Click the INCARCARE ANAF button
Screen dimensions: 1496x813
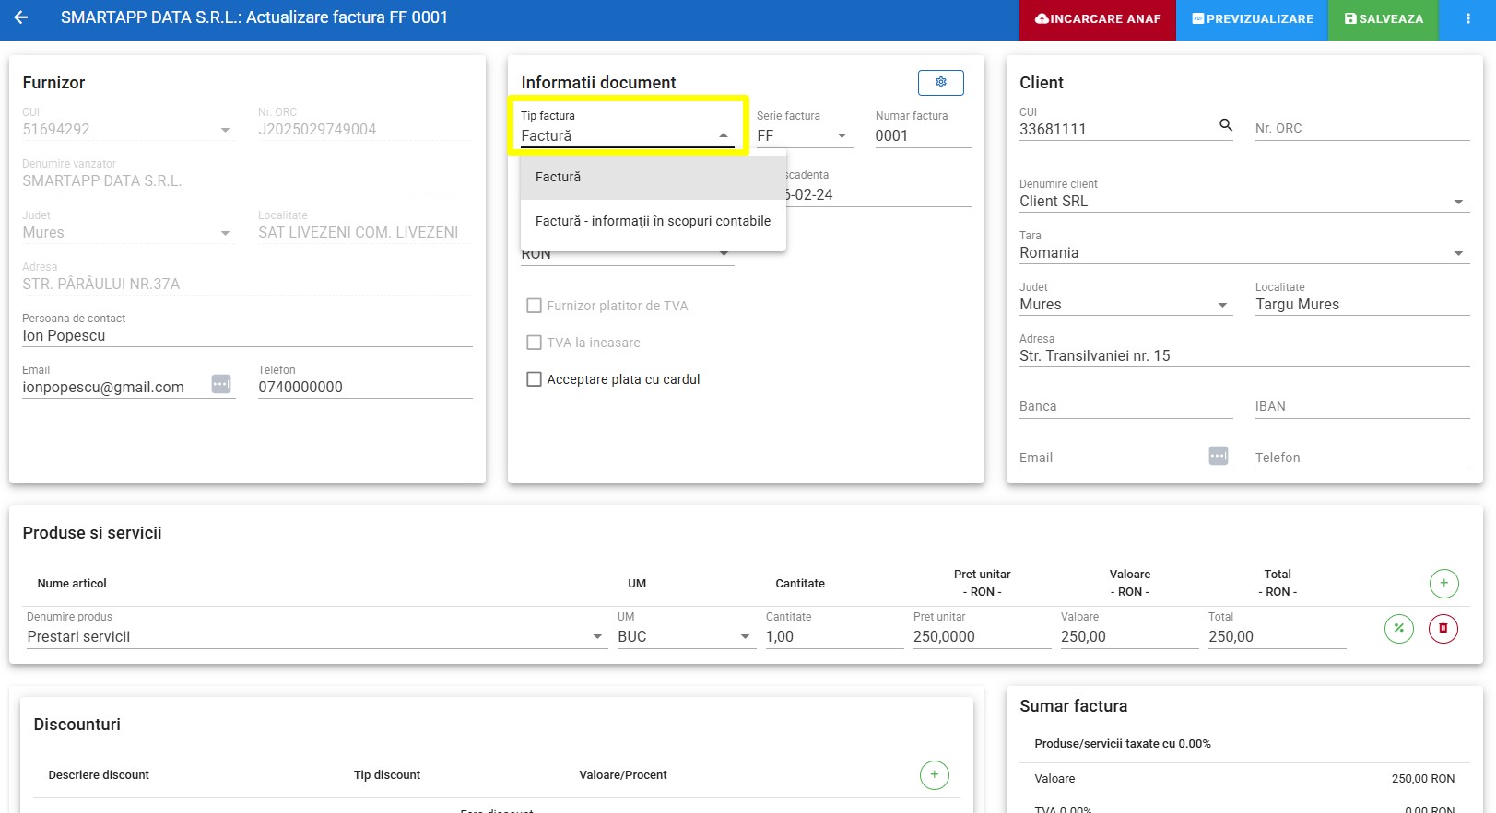(1097, 19)
